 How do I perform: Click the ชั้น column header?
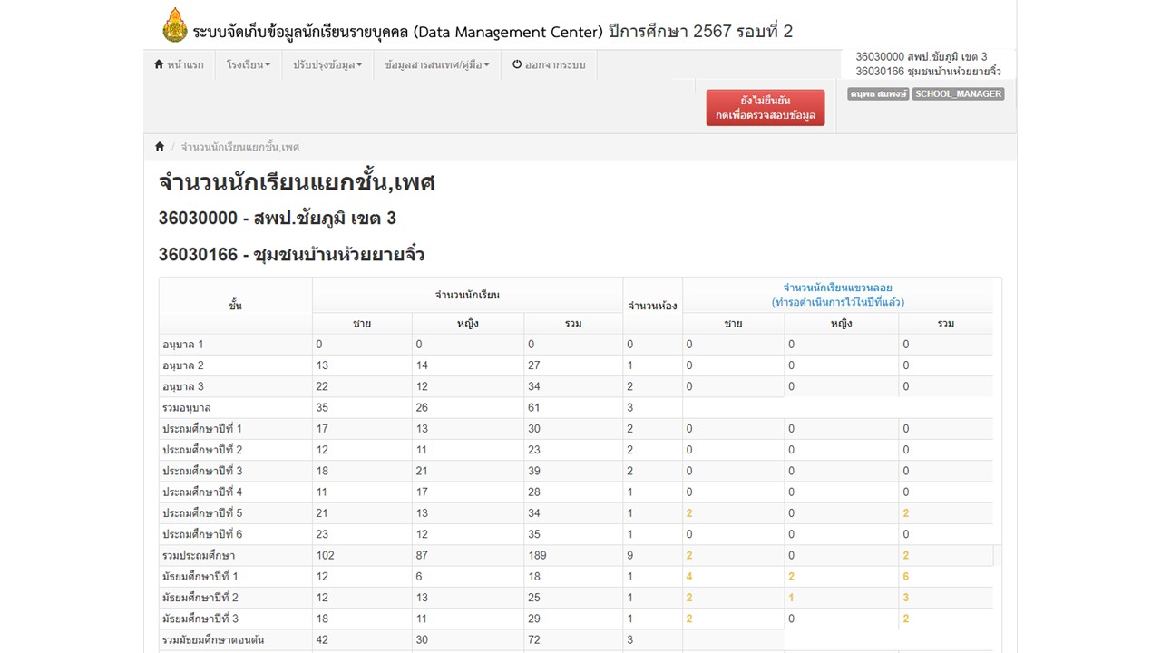(235, 306)
